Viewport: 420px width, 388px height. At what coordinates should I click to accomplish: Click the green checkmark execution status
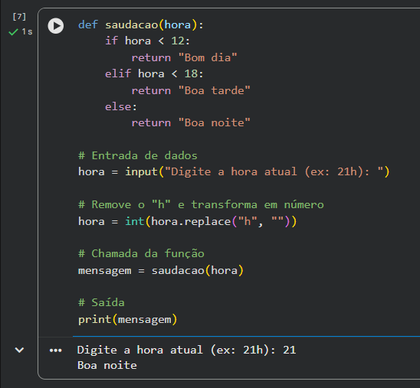[x=13, y=32]
